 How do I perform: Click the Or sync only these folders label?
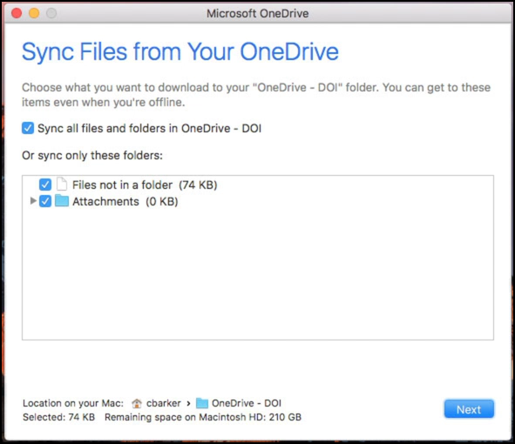[x=92, y=155]
